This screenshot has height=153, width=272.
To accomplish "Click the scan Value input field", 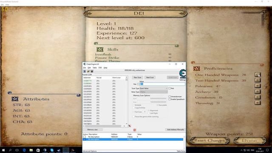I will click(162, 84).
